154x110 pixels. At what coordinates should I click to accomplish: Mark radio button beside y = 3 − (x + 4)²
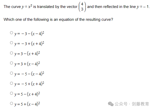tap(12, 53)
